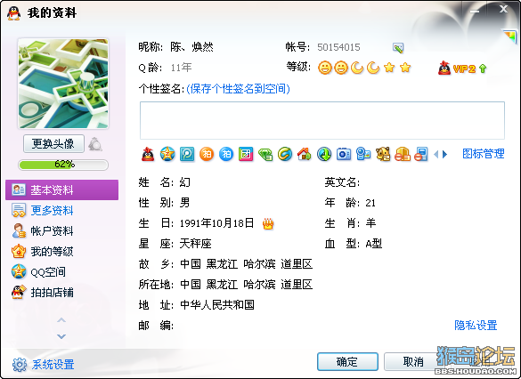Open the green diamond service icon
This screenshot has width=521, height=379.
tap(265, 154)
